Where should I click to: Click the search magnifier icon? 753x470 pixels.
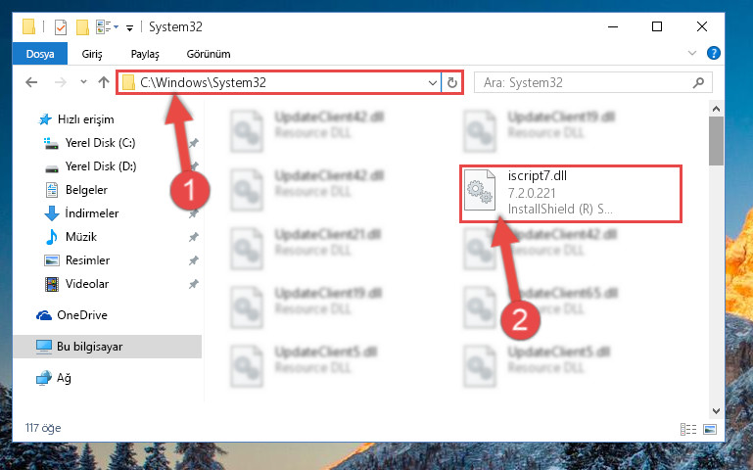[x=699, y=82]
